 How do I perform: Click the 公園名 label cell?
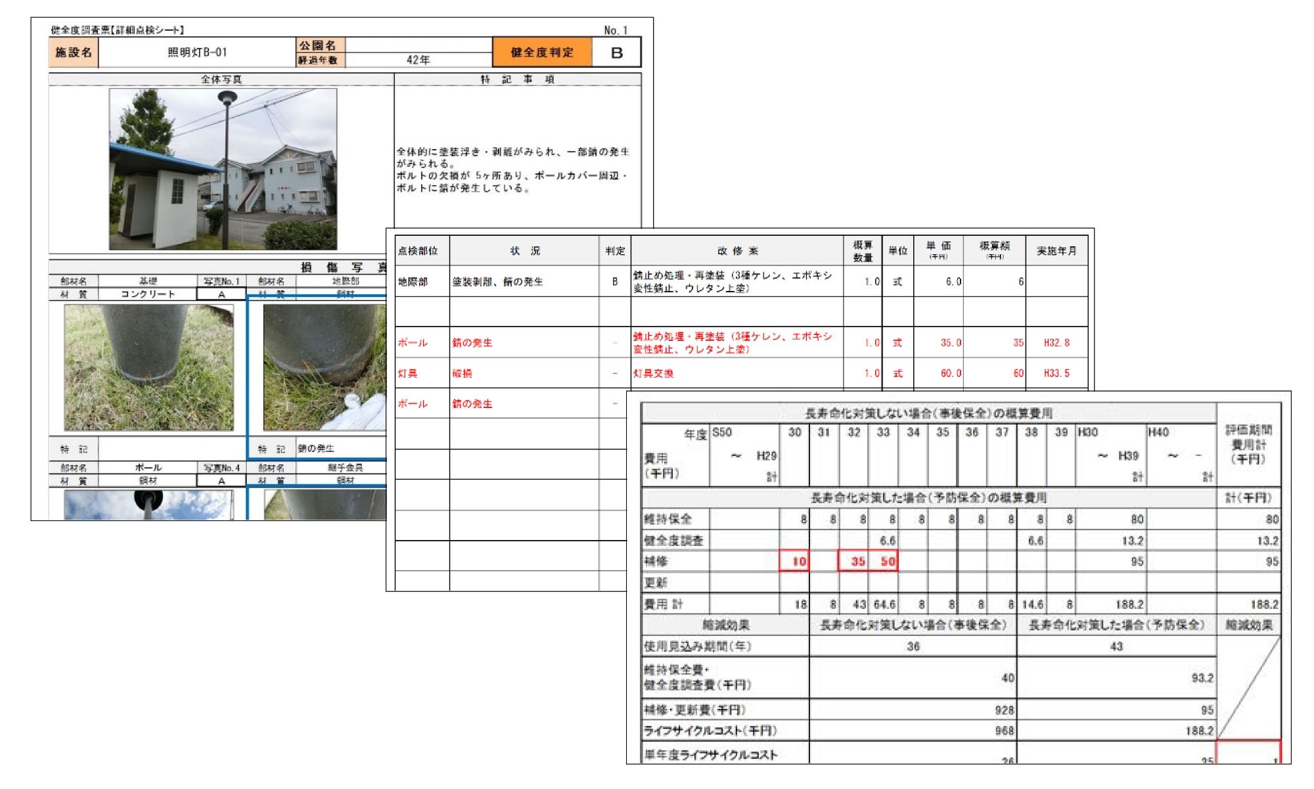(320, 45)
